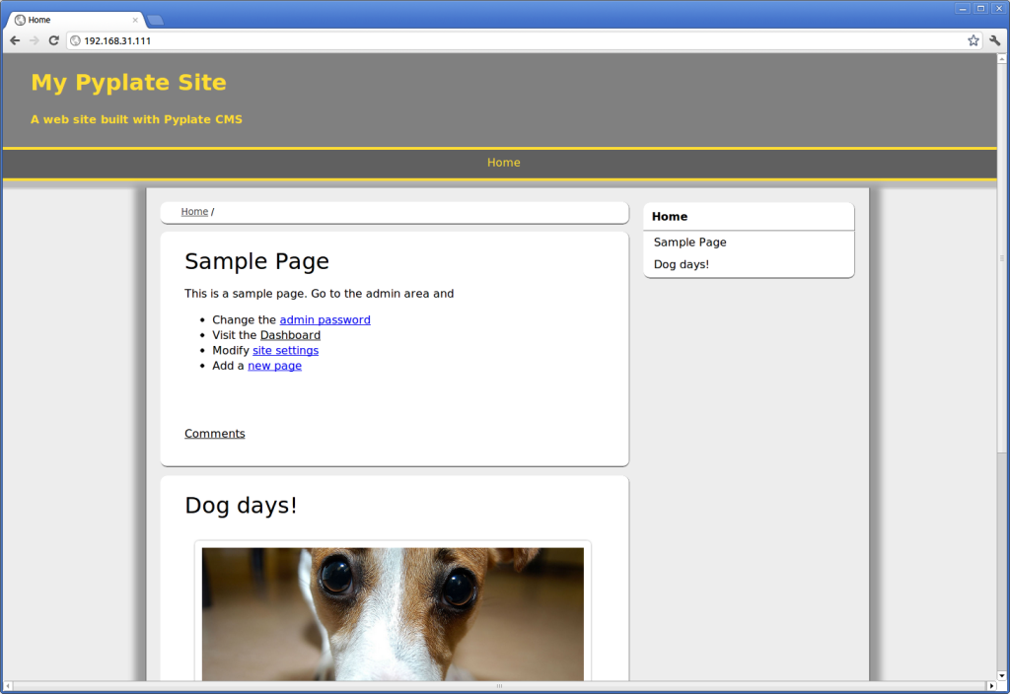Minimize the browser window
This screenshot has width=1010, height=694.
(x=963, y=8)
